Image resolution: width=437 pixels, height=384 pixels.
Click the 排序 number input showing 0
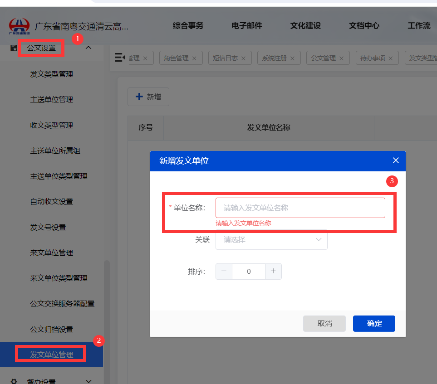(x=249, y=271)
